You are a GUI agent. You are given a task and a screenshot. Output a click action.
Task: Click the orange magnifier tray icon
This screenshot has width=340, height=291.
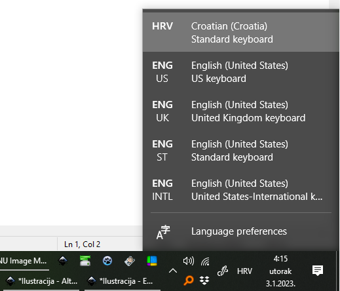(189, 281)
